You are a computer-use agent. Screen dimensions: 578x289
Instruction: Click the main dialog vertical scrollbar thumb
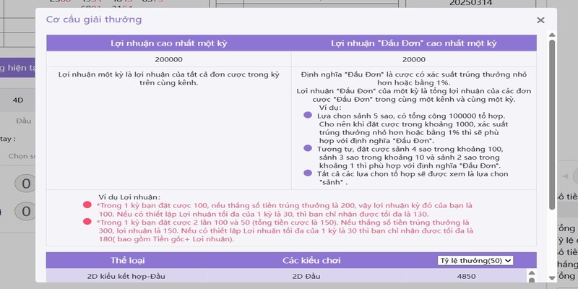(x=552, y=124)
